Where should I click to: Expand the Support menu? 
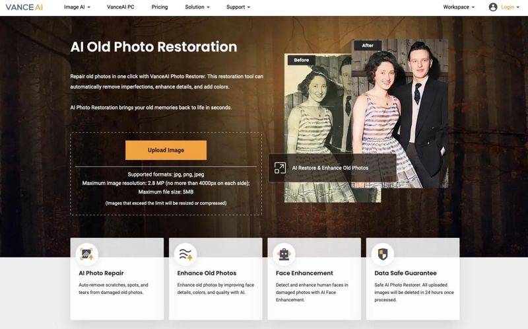point(238,7)
